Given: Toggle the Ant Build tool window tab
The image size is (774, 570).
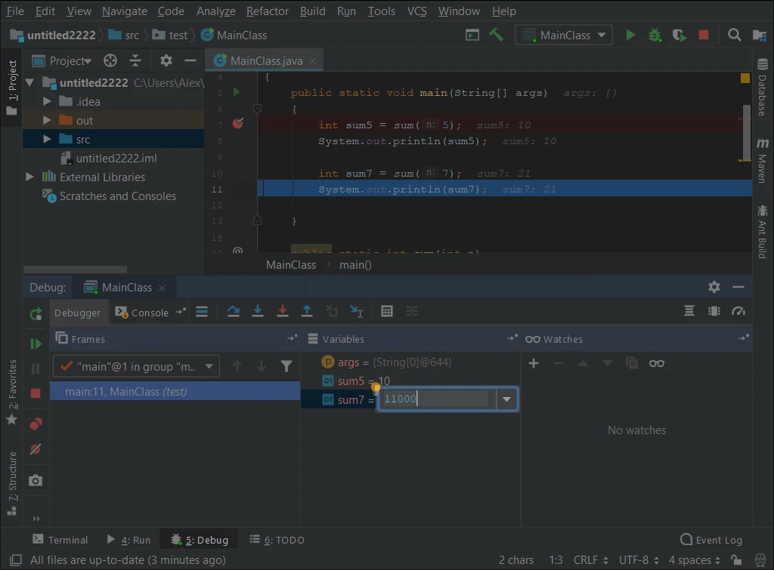Looking at the screenshot, I should [762, 231].
